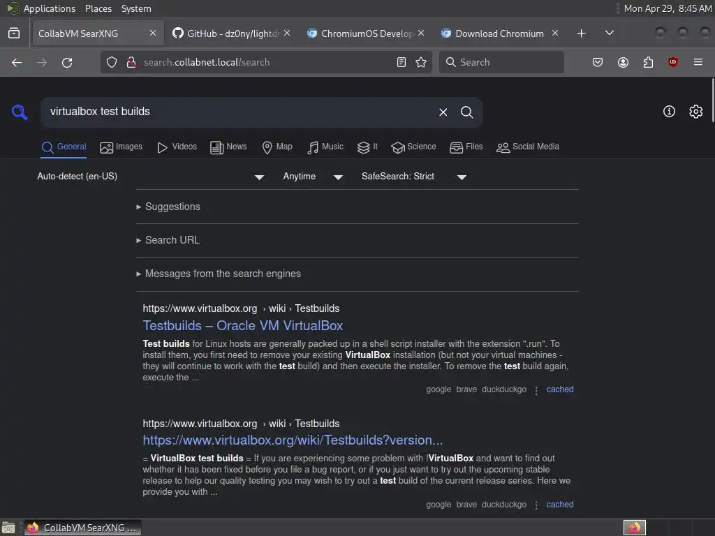Submit search with magnifier button
This screenshot has width=715, height=536.
click(466, 112)
